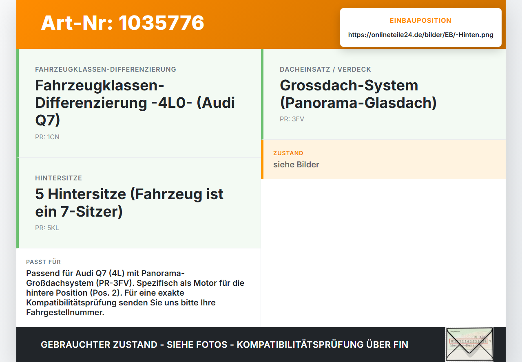Select the FAHRZEUGKLASSEN-DIFFERENZIERUNG label
Image resolution: width=522 pixels, height=362 pixels.
106,70
